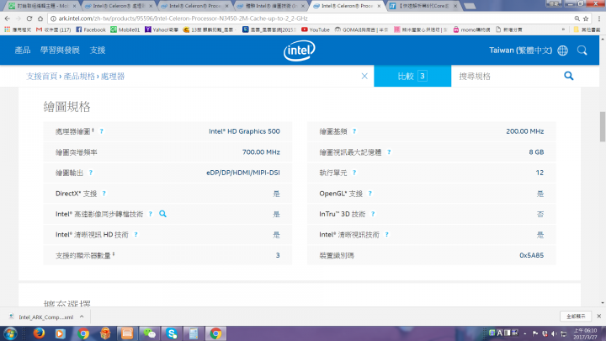
Task: Open WeChat from the taskbar
Action: [x=149, y=333]
